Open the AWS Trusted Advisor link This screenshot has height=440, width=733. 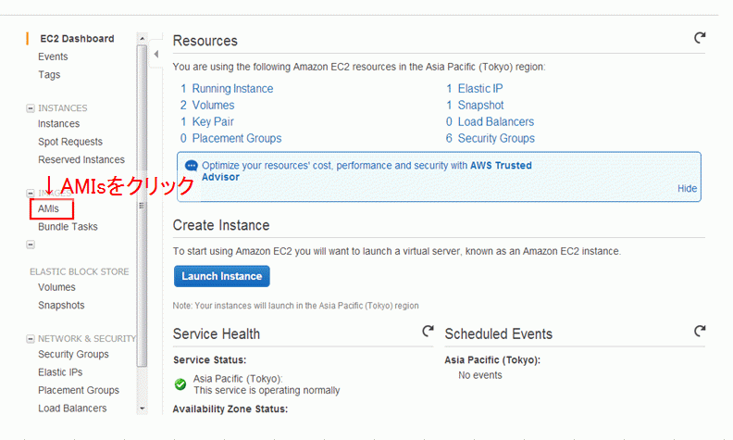click(x=366, y=171)
